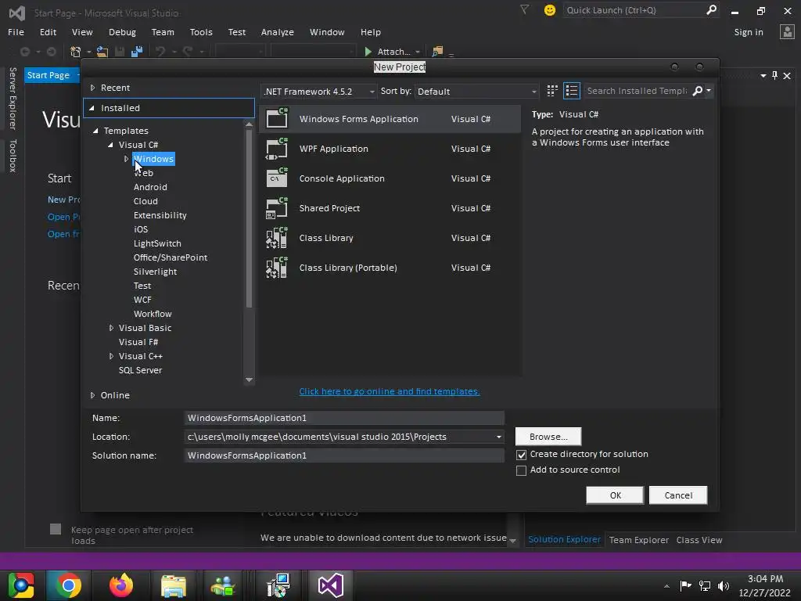The image size is (801, 601).
Task: Click the go online and find templates link
Action: pyautogui.click(x=390, y=391)
